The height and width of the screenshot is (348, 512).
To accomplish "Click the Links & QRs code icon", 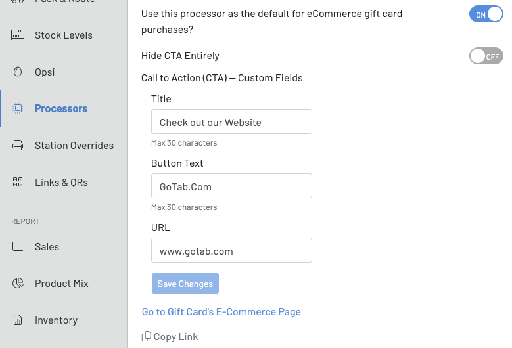I will click(x=18, y=183).
